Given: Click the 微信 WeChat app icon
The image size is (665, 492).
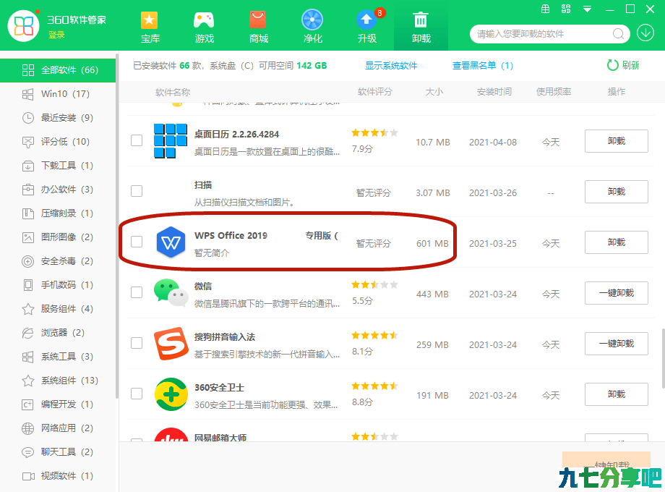Looking at the screenshot, I should click(171, 292).
